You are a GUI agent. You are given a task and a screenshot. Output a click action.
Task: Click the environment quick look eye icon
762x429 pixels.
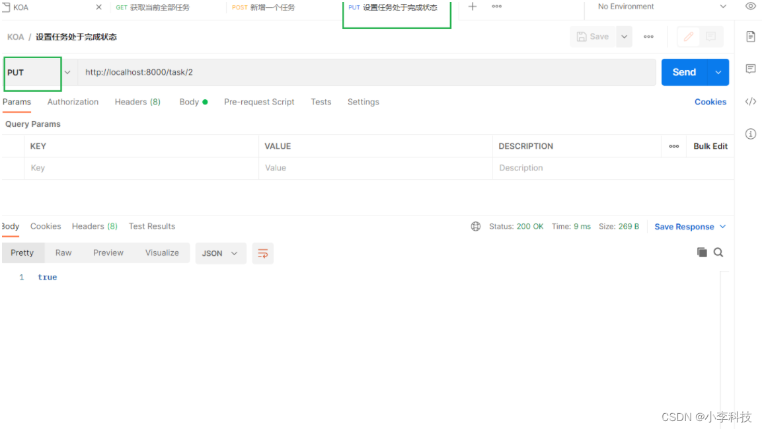(x=750, y=7)
